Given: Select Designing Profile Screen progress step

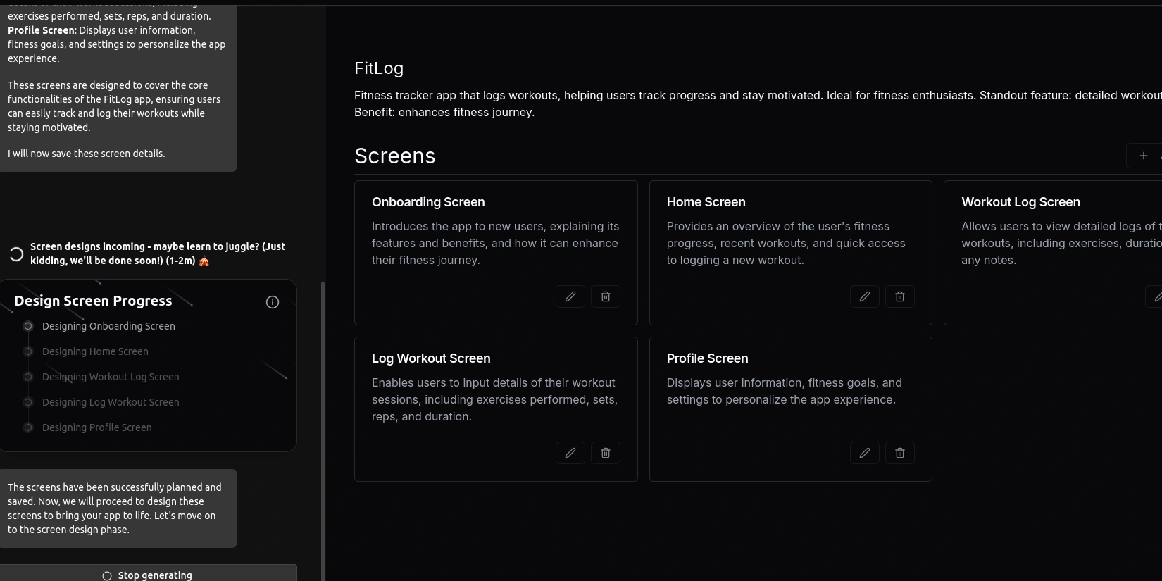Looking at the screenshot, I should click(x=96, y=427).
